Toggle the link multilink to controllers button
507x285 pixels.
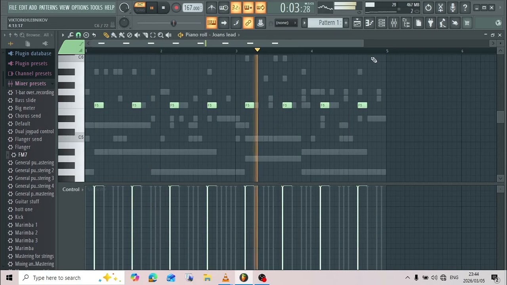tap(248, 23)
